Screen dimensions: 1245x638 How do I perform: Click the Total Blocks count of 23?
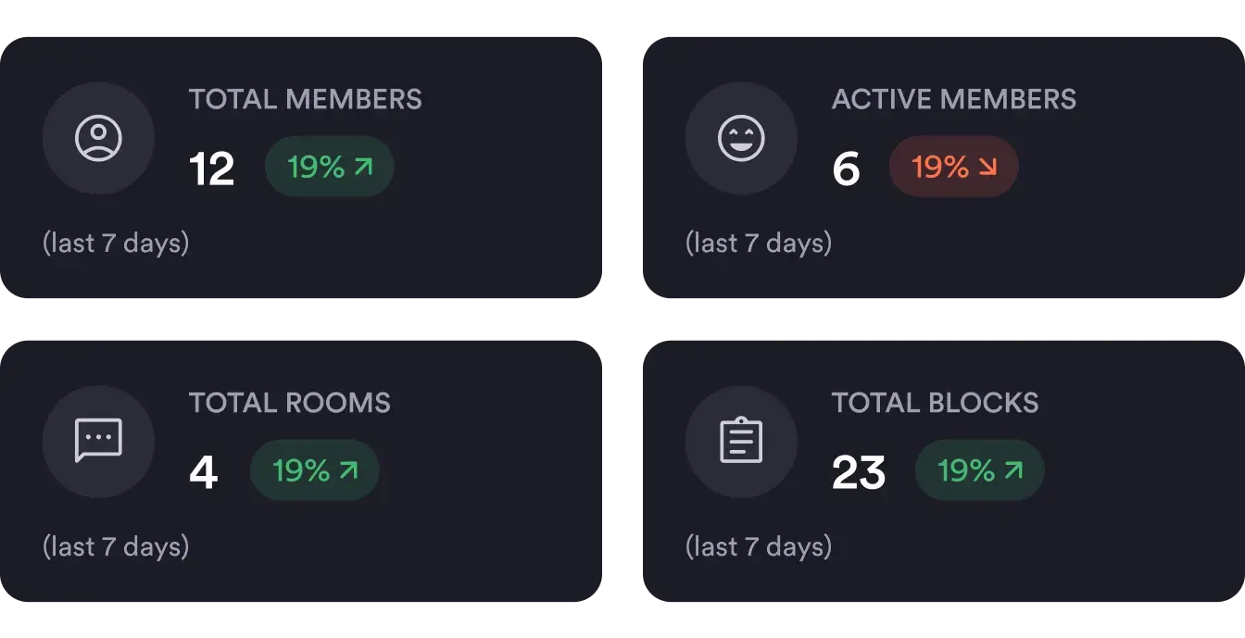pos(859,473)
